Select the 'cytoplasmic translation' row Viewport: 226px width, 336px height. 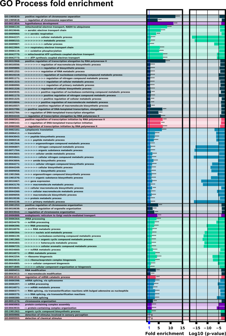(x=114, y=130)
